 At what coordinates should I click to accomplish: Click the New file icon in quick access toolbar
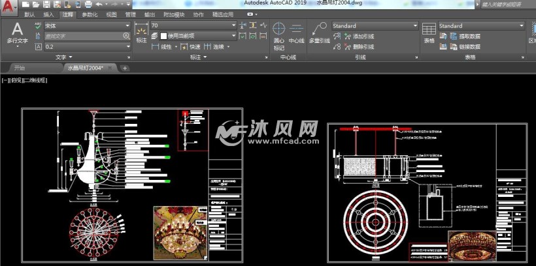click(x=25, y=5)
